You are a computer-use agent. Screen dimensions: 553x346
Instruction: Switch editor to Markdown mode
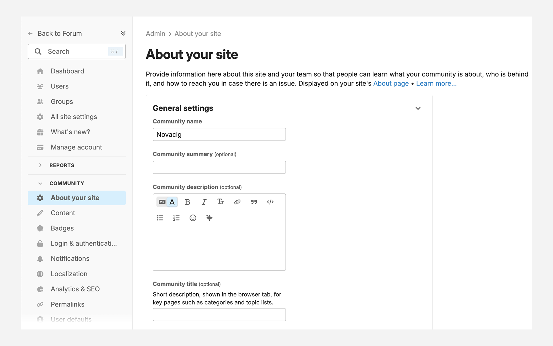point(162,202)
